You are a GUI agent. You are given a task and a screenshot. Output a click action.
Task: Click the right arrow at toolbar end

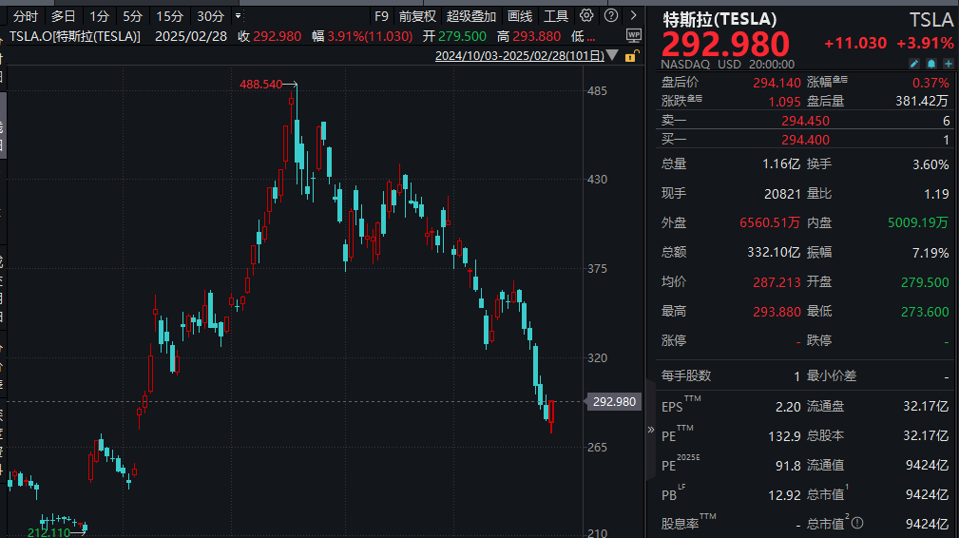click(633, 16)
